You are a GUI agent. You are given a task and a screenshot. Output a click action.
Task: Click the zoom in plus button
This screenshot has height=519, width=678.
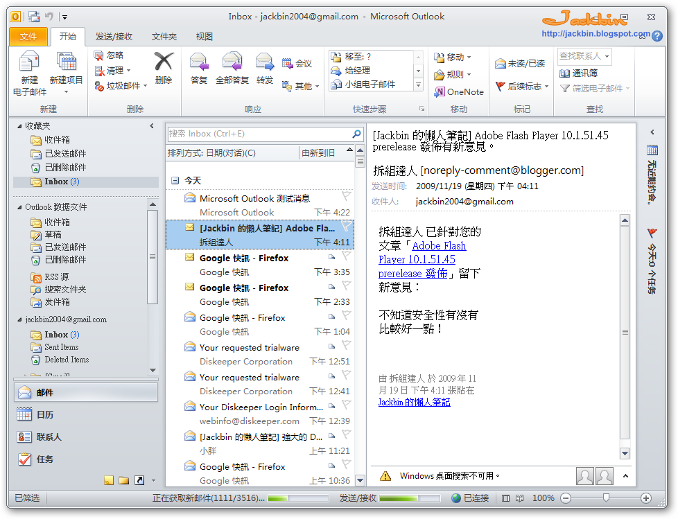646,498
